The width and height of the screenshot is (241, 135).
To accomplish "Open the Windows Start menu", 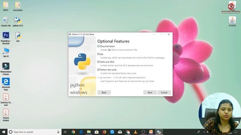I will 4,132.
